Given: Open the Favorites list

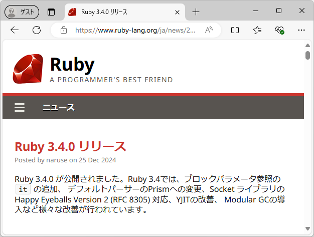Looking at the screenshot, I should coord(257,30).
